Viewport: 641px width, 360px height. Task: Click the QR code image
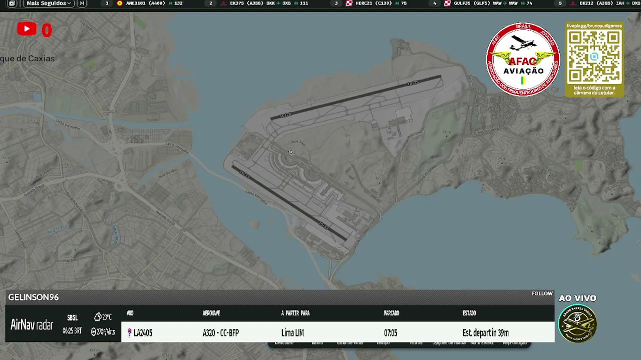(x=594, y=56)
